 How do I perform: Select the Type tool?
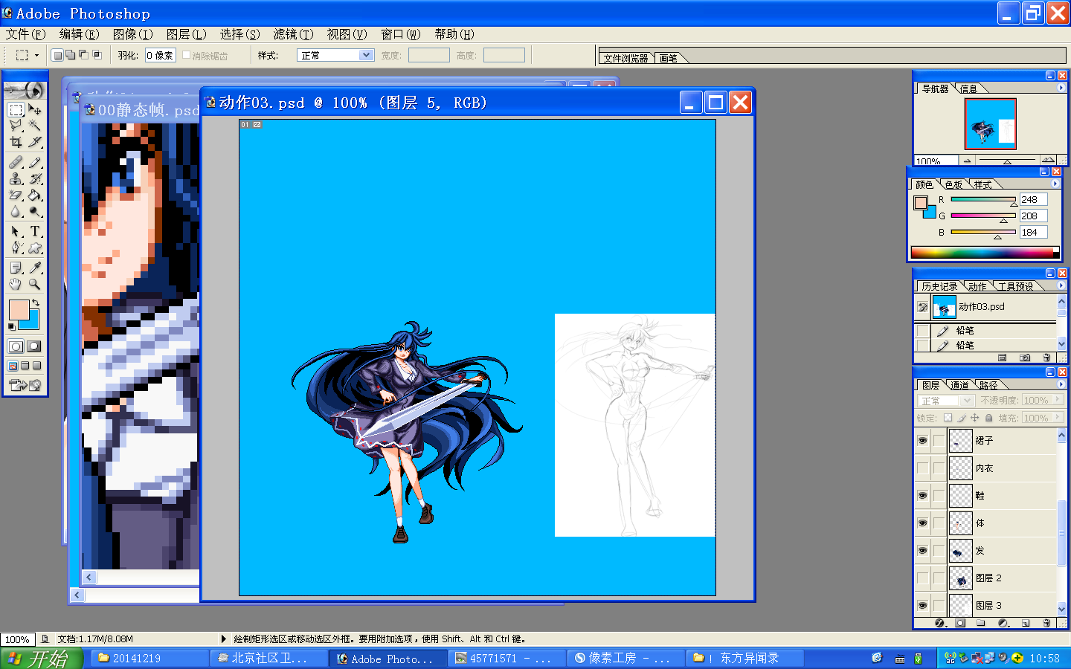(35, 231)
